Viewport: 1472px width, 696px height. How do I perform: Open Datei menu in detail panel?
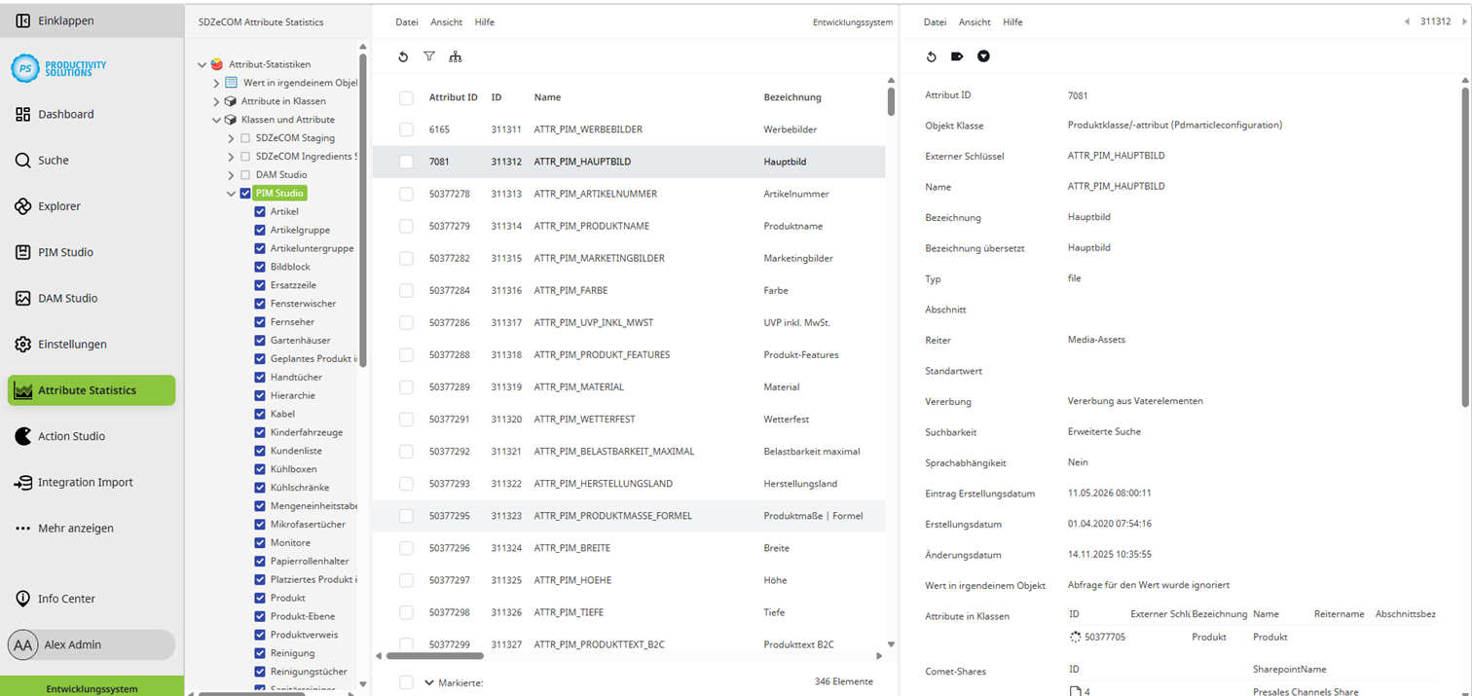click(935, 21)
